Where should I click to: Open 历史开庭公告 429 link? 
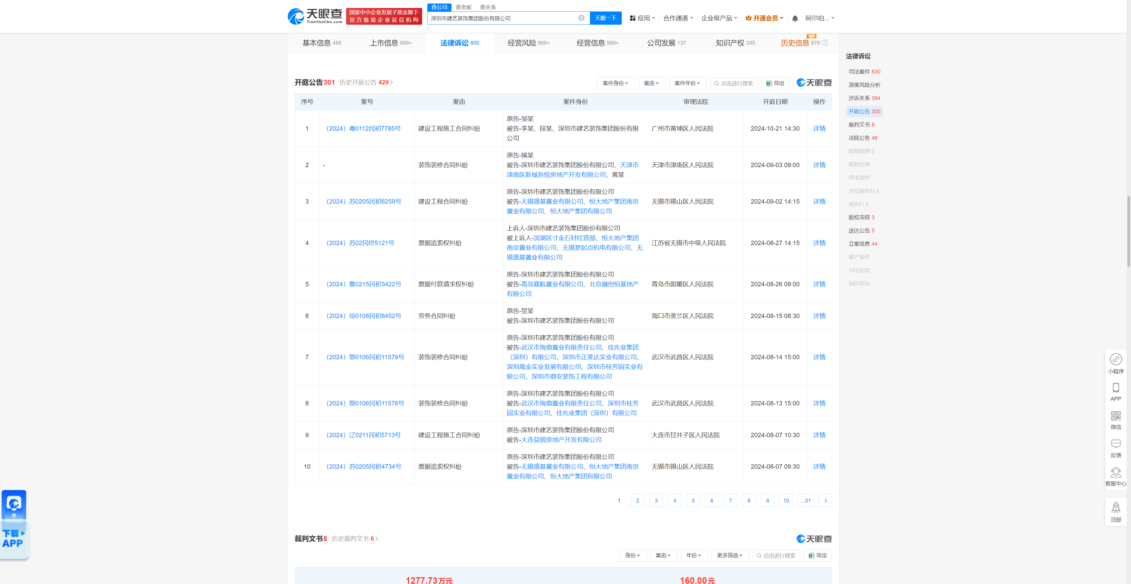[x=366, y=82]
